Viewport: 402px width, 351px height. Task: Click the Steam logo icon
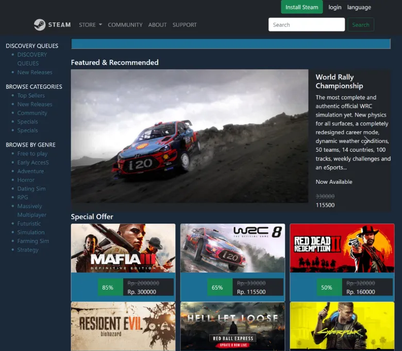(40, 25)
